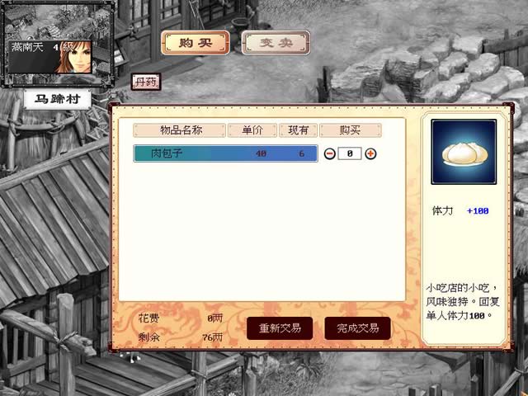The width and height of the screenshot is (528, 396).
Task: Click the 单价 column header
Action: coord(252,130)
